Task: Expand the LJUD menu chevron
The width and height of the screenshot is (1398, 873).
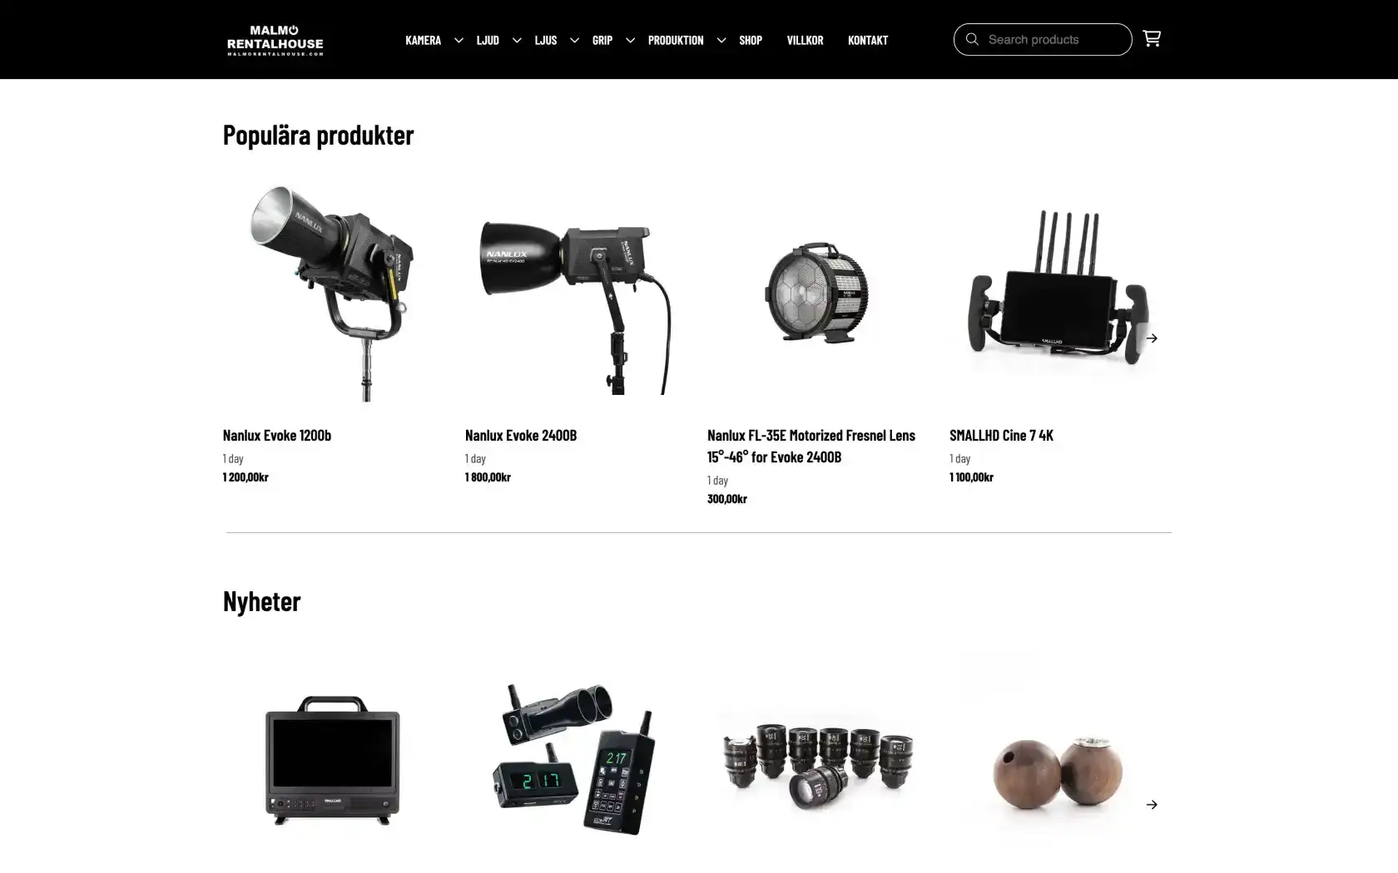Action: click(x=517, y=40)
